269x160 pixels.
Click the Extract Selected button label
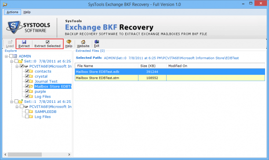point(47,46)
